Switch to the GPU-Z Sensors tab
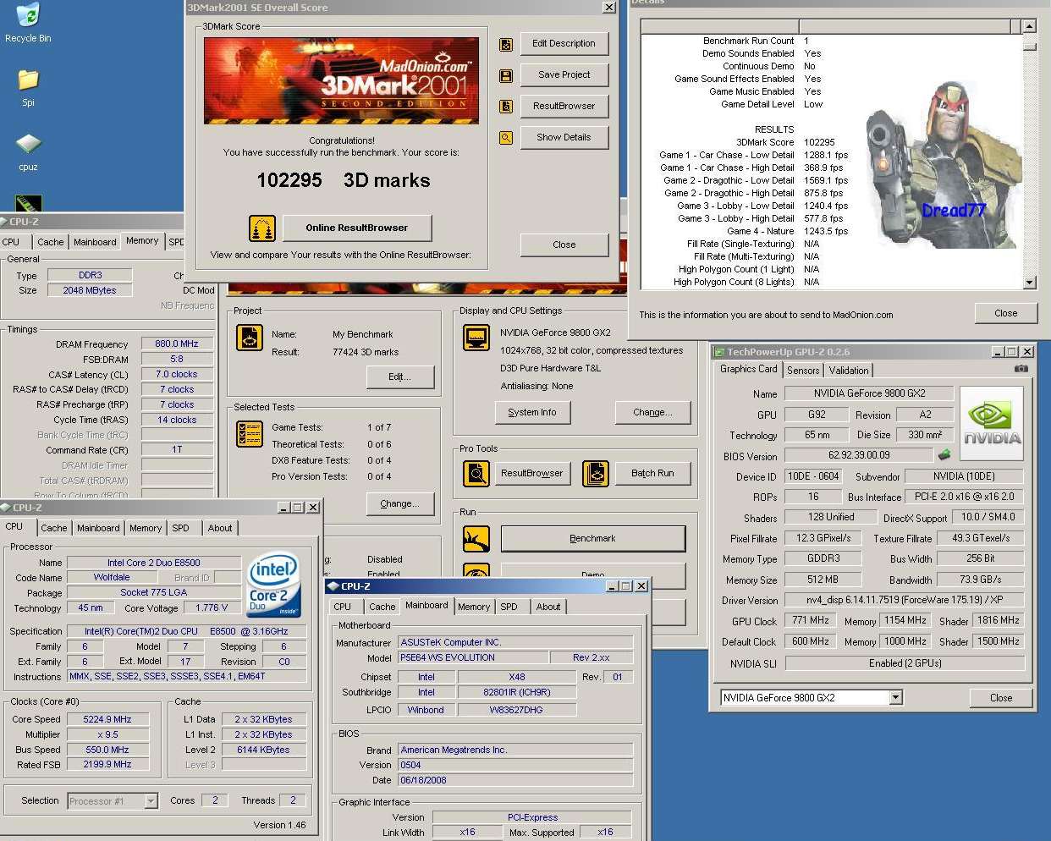This screenshot has width=1051, height=841. pos(803,371)
